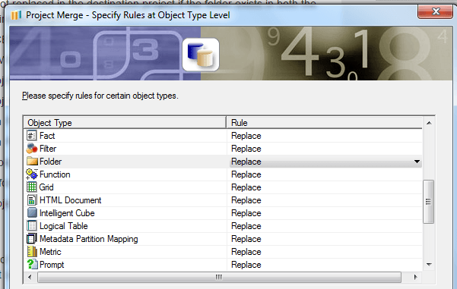The width and height of the screenshot is (457, 289).
Task: Click the Replace rule for Function
Action: (246, 174)
